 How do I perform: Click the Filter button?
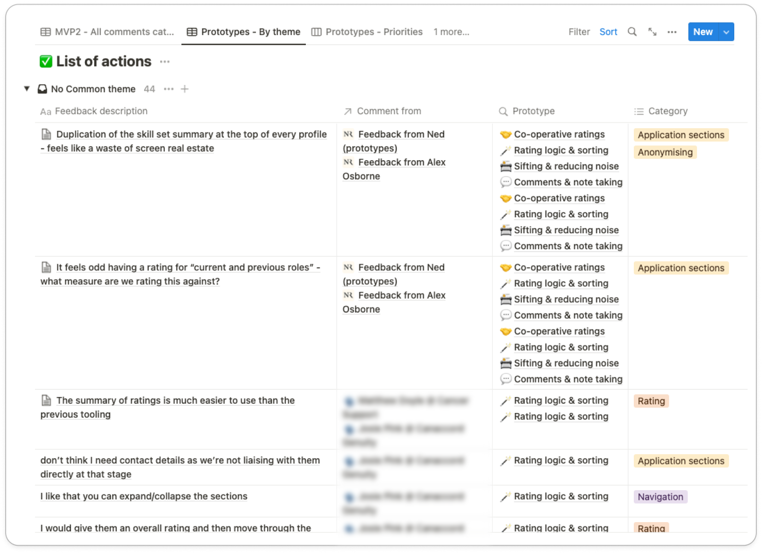pos(579,32)
